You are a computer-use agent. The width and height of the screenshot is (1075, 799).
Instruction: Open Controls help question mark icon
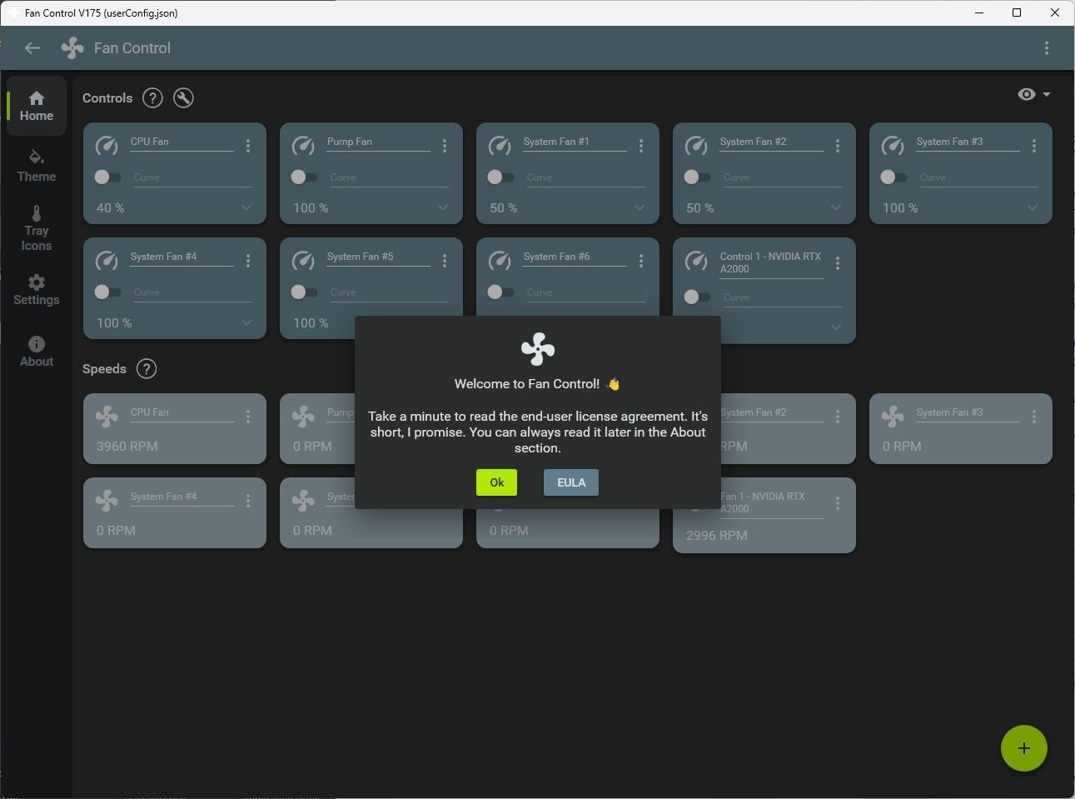click(152, 98)
